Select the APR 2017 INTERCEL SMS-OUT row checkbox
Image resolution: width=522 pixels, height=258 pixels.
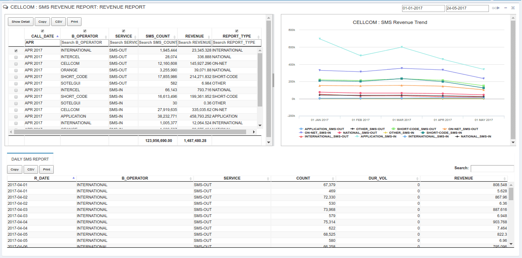click(x=16, y=57)
